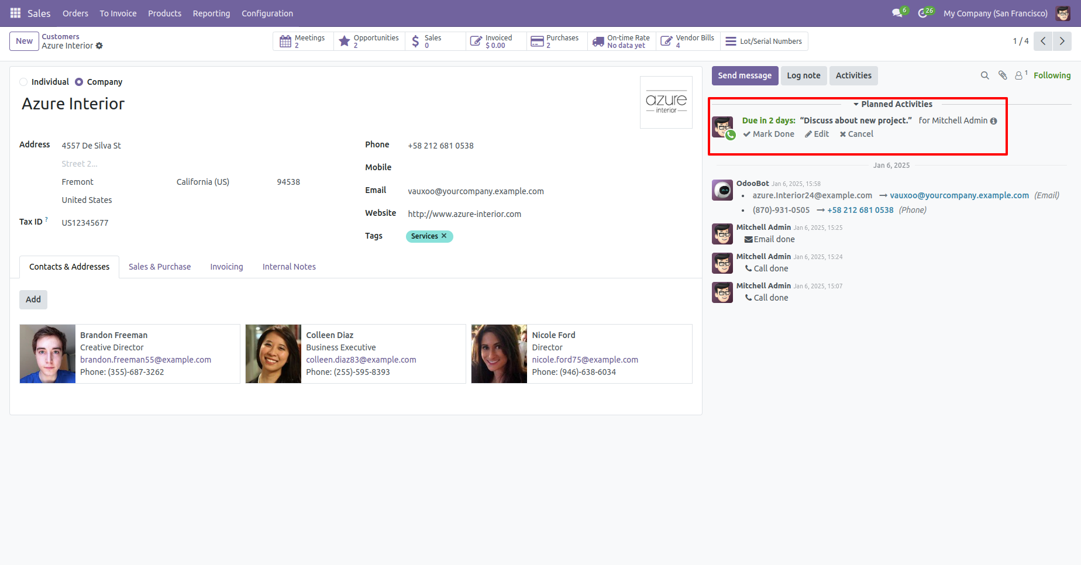Viewport: 1081px width, 565px height.
Task: Open the Purchases credit card stat button
Action: 557,42
